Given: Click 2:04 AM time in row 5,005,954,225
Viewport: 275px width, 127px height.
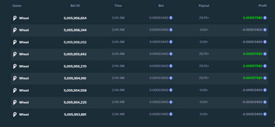Looking at the screenshot, I should 118,102.
